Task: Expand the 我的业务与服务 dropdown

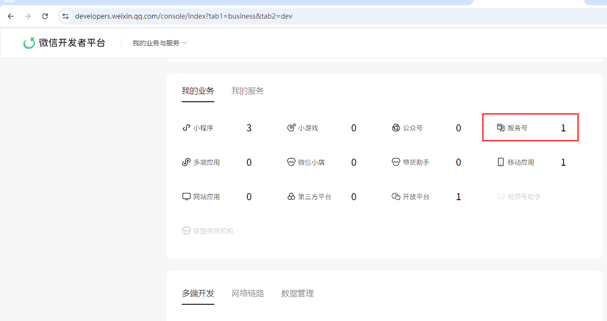Action: [x=160, y=43]
